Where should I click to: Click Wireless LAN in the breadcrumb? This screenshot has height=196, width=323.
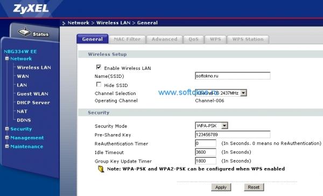pos(114,23)
